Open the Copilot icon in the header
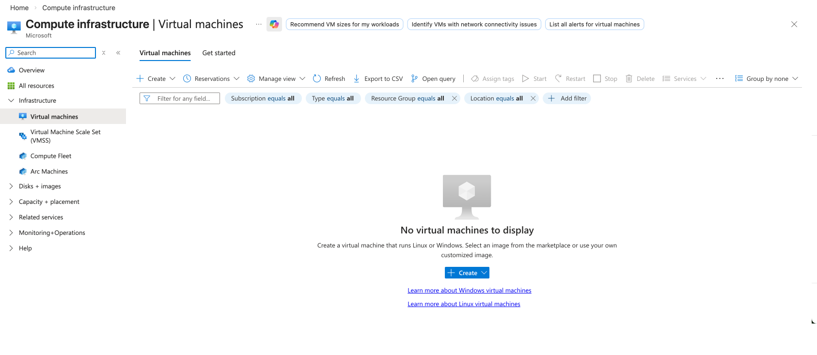Screen dimensions: 817x355 274,24
